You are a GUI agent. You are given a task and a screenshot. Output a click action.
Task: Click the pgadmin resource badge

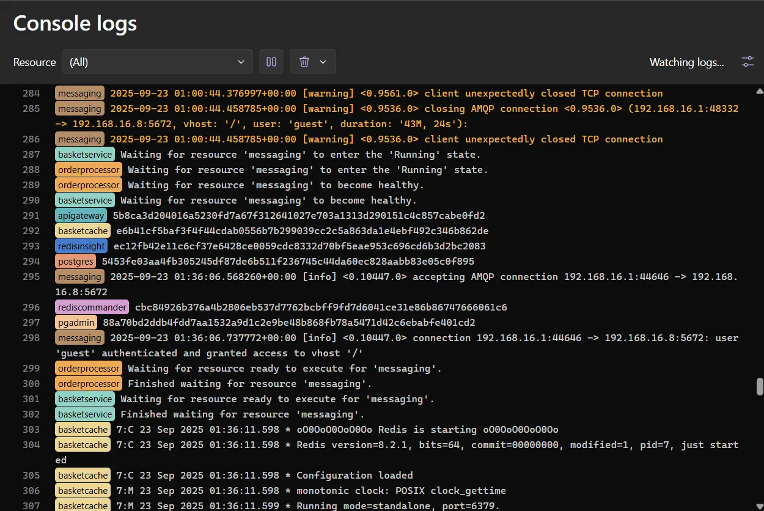[76, 322]
